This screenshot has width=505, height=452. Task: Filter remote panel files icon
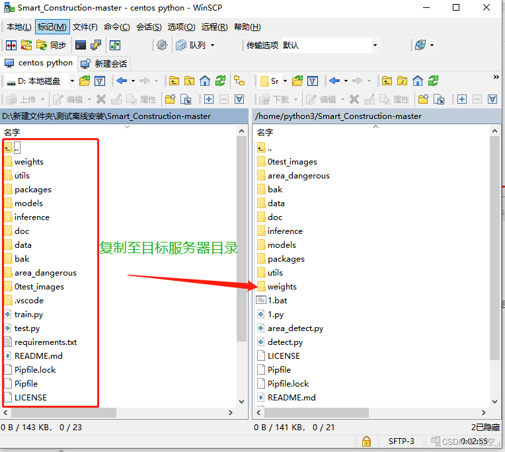click(313, 81)
